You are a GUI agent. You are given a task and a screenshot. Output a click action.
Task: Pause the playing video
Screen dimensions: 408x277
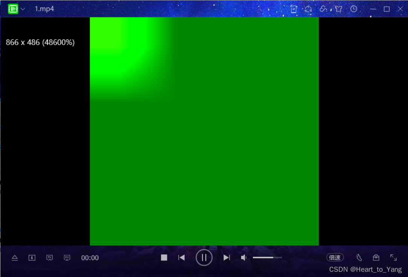(204, 257)
